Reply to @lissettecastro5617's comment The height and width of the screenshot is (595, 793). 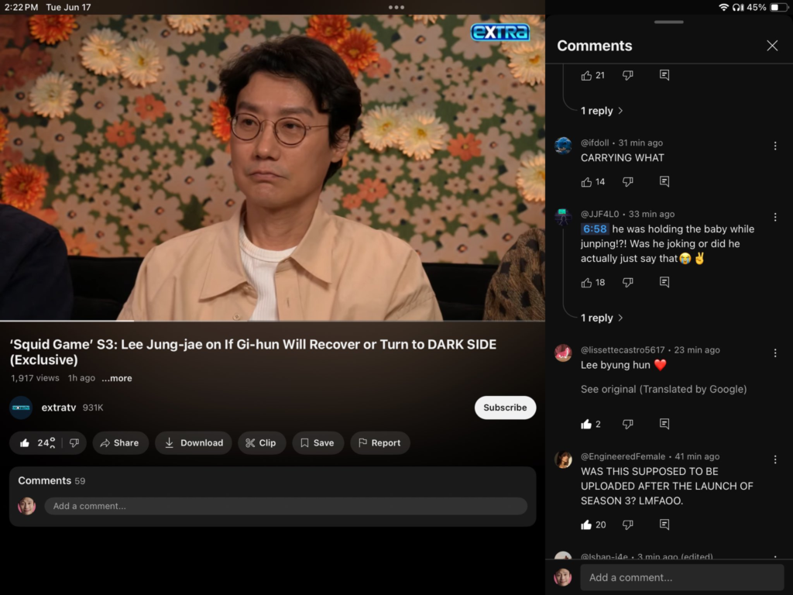click(664, 424)
